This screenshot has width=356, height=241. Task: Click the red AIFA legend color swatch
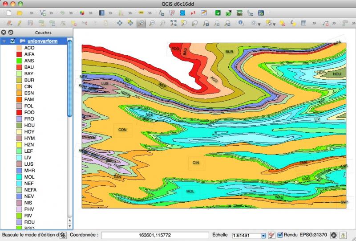click(x=19, y=54)
